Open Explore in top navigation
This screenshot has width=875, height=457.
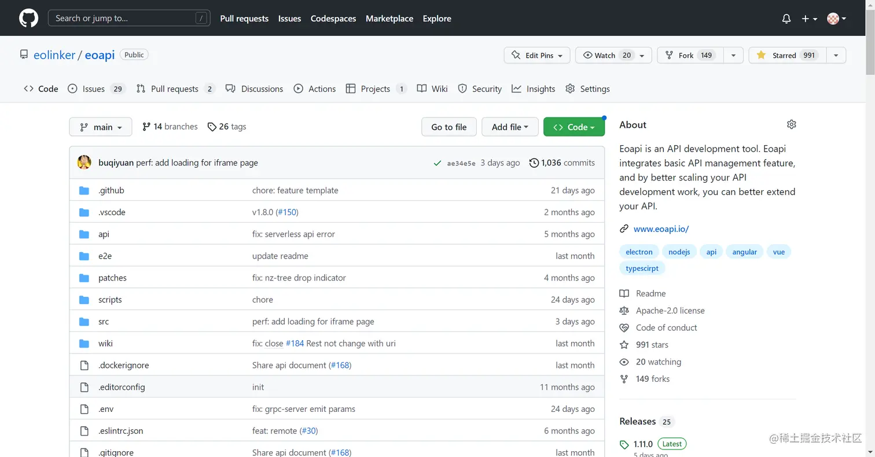[437, 19]
